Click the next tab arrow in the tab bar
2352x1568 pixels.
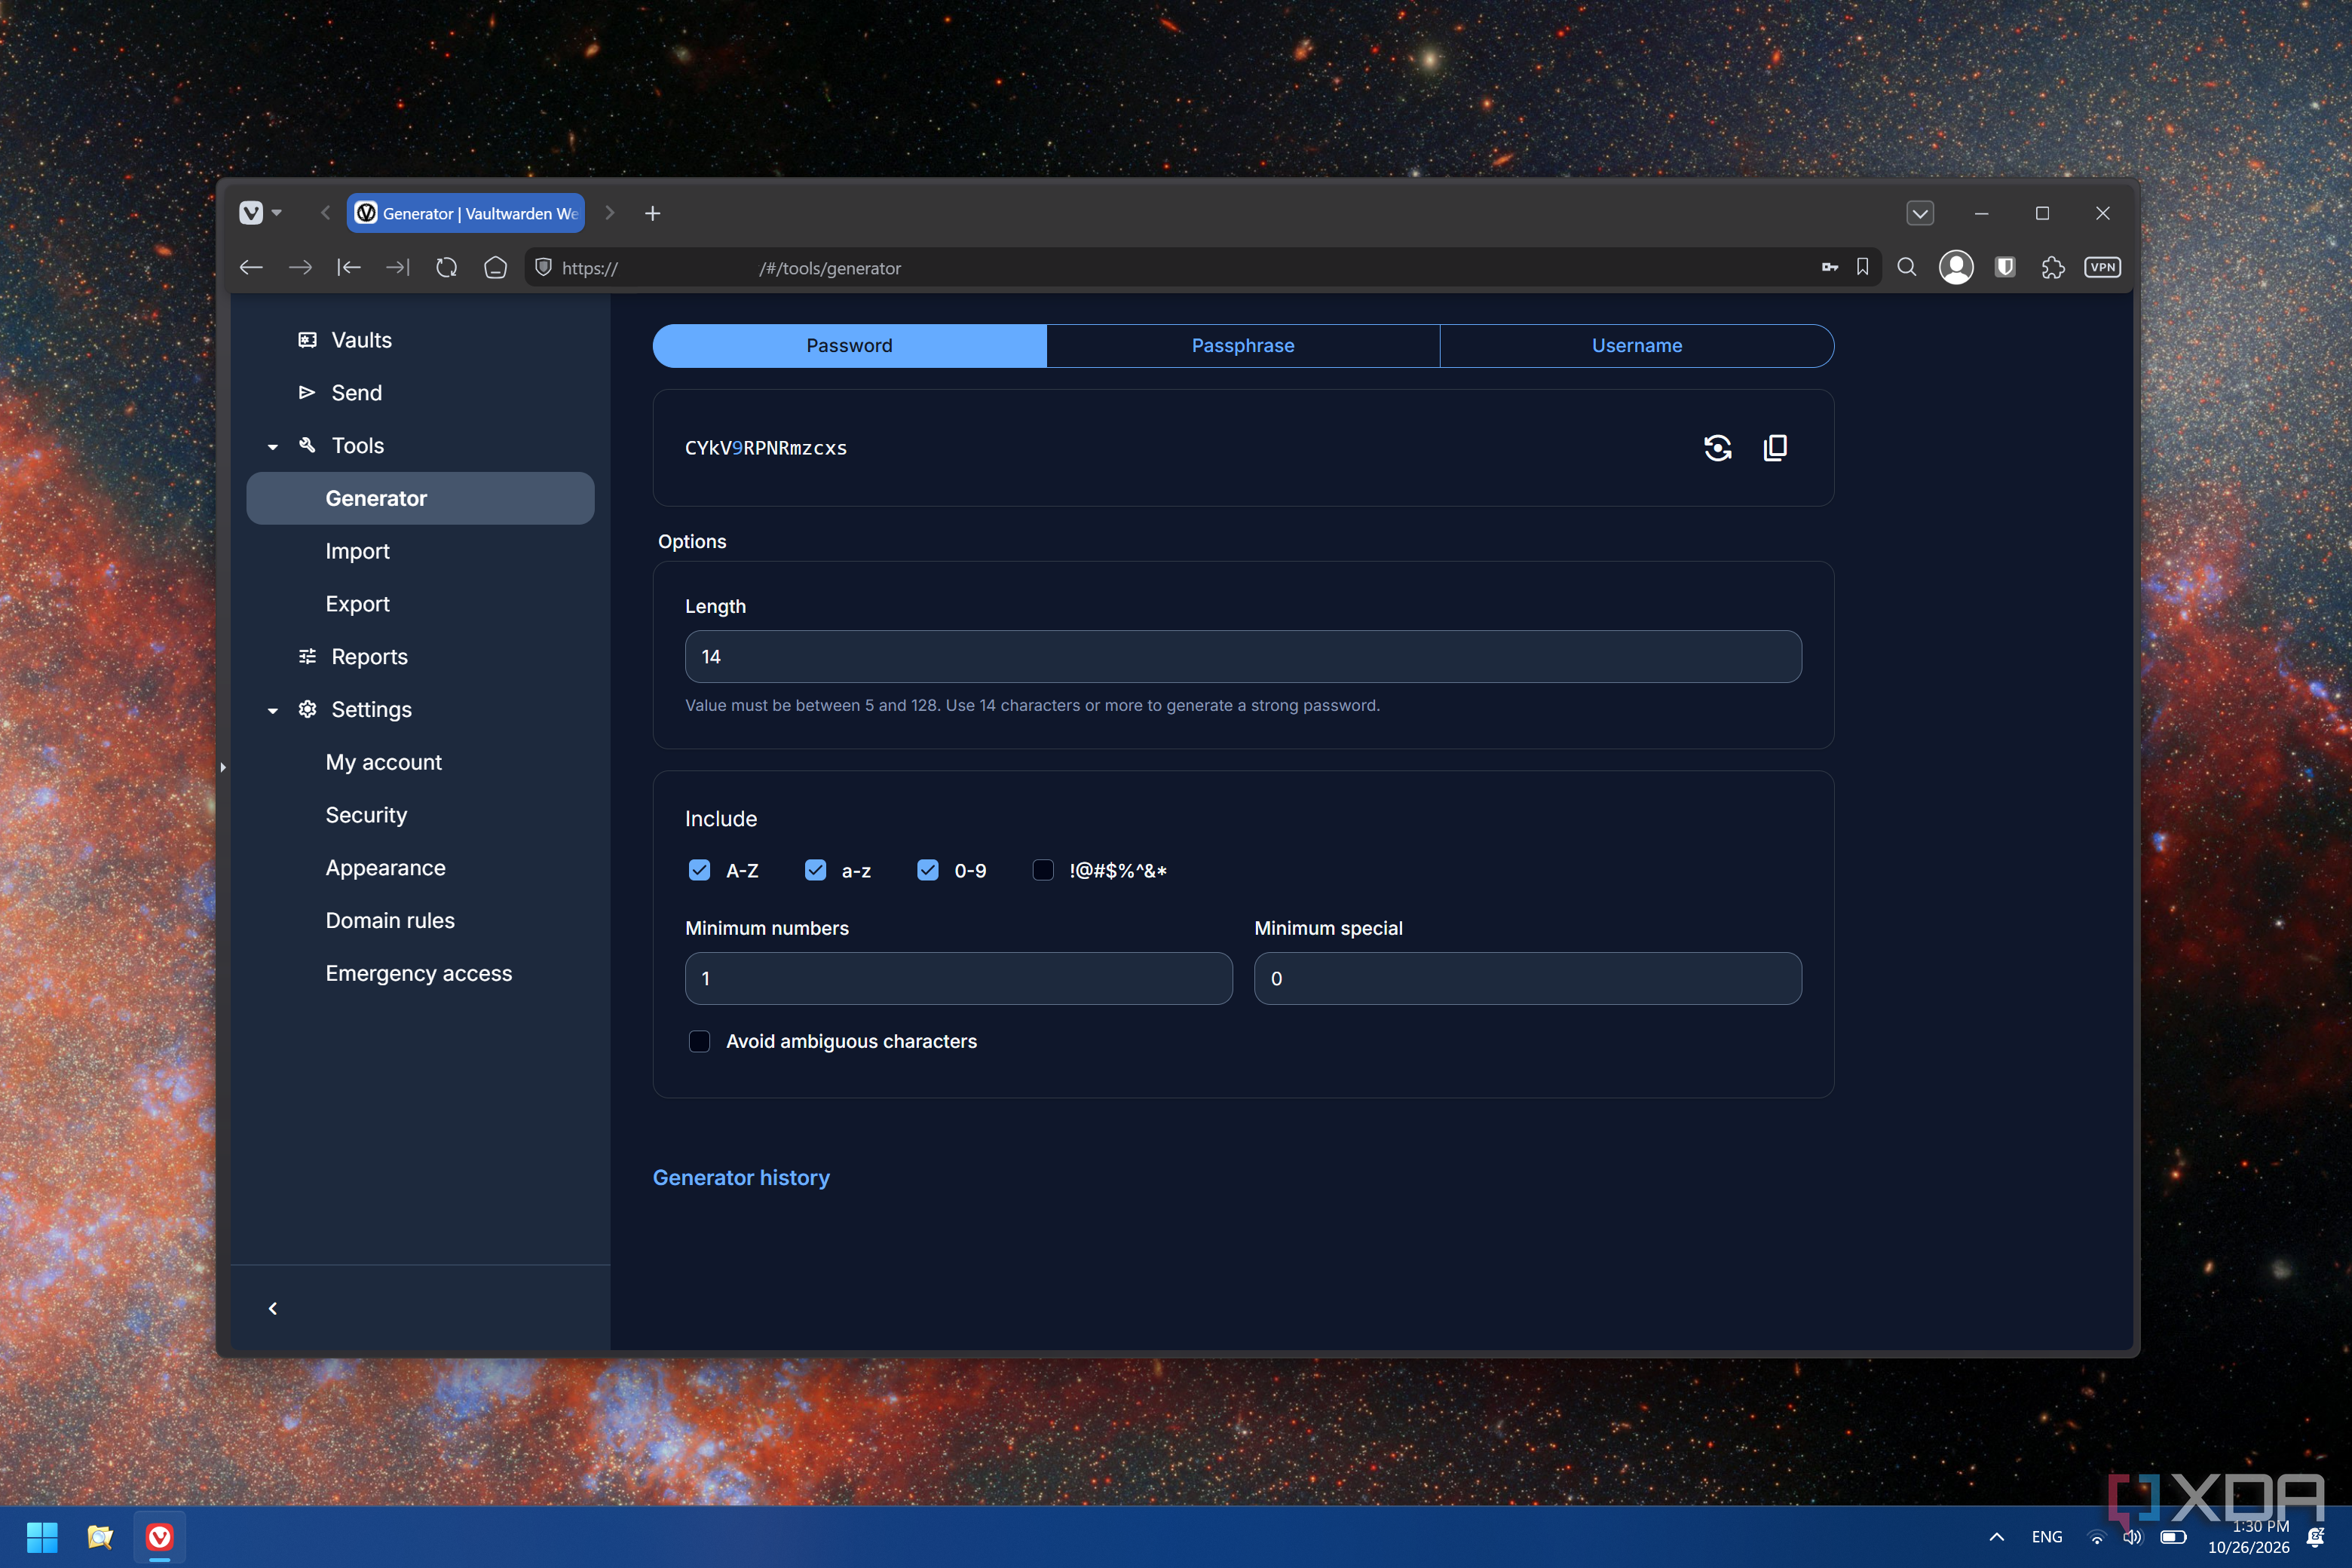coord(609,213)
